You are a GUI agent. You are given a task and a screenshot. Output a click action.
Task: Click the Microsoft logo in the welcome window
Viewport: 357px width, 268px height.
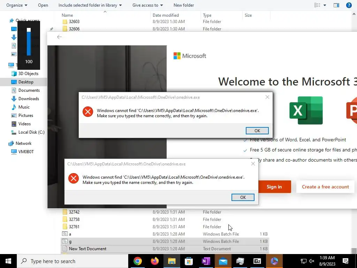pos(190,56)
